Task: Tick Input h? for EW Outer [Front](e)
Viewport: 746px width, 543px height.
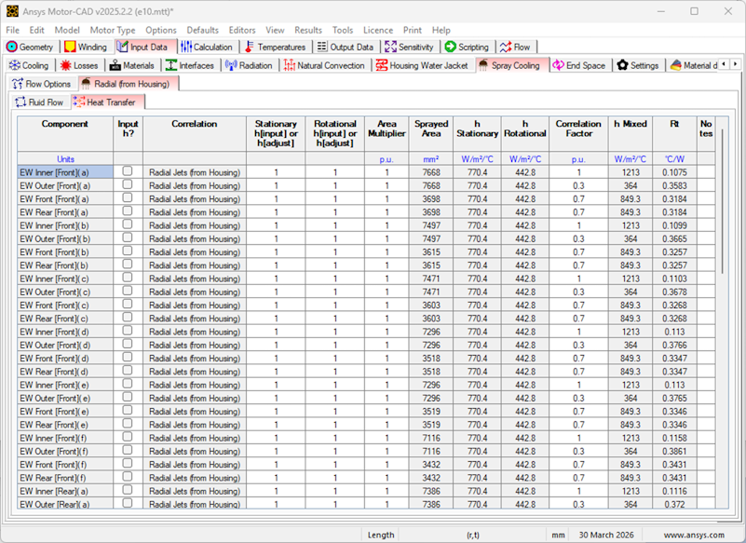Action: [x=128, y=397]
